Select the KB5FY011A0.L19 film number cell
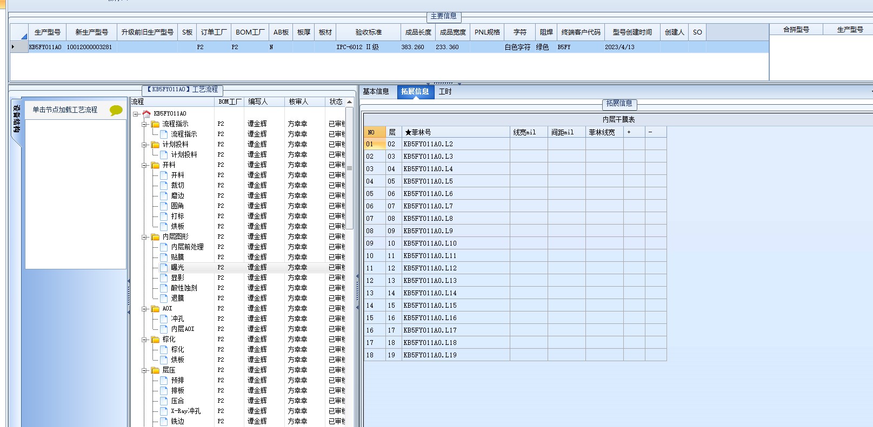This screenshot has height=427, width=873. [456, 355]
